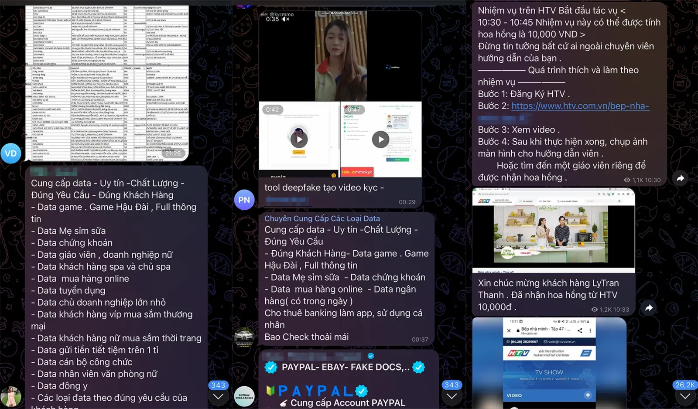Click the blue verified badge before PAYPAL- EBAY
Image resolution: width=698 pixels, height=409 pixels.
click(x=271, y=367)
